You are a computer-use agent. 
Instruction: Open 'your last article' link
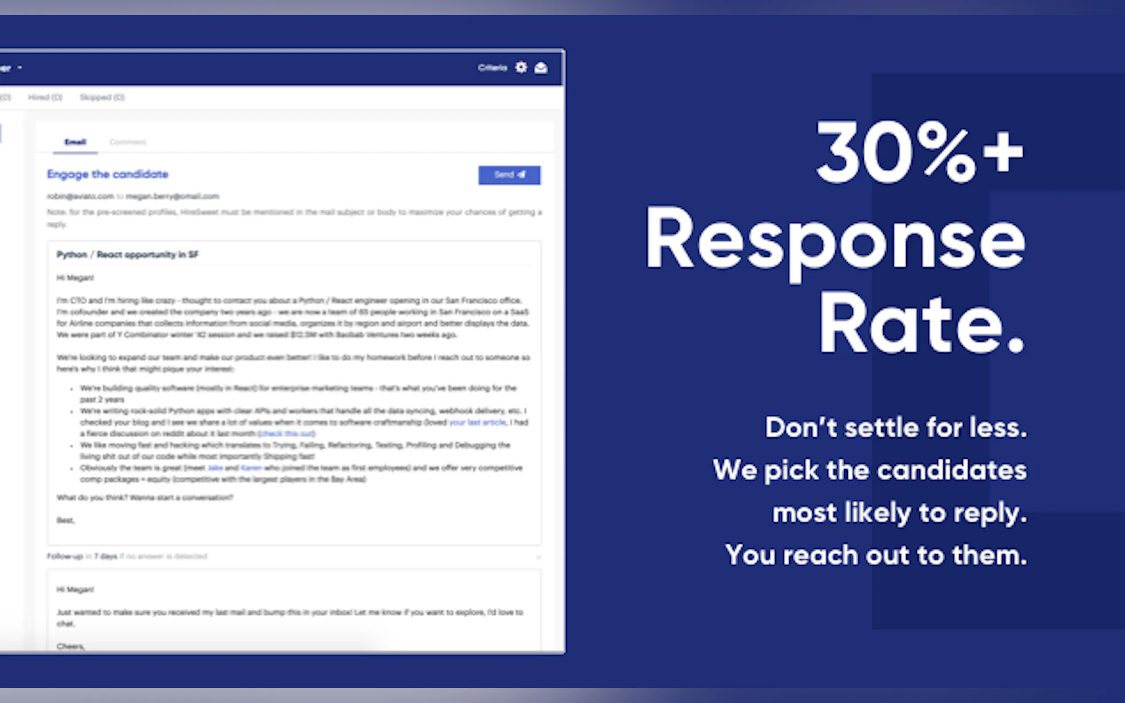click(477, 422)
